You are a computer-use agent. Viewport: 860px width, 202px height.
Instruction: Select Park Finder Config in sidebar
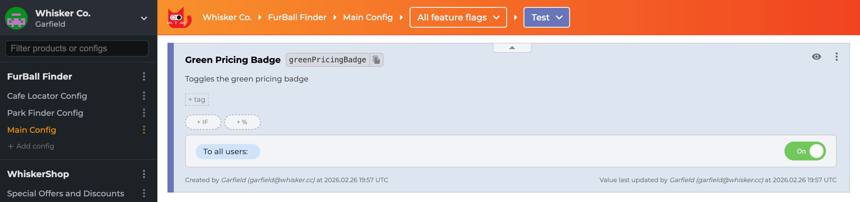[x=45, y=113]
